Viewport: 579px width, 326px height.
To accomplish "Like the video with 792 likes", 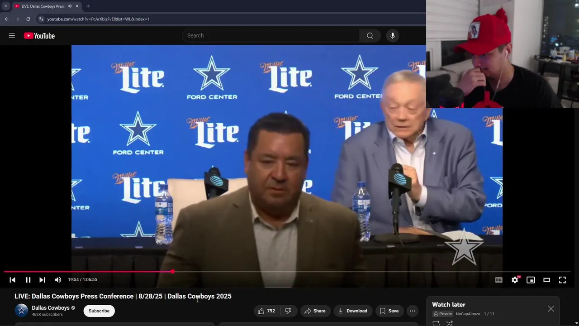I will 266,311.
